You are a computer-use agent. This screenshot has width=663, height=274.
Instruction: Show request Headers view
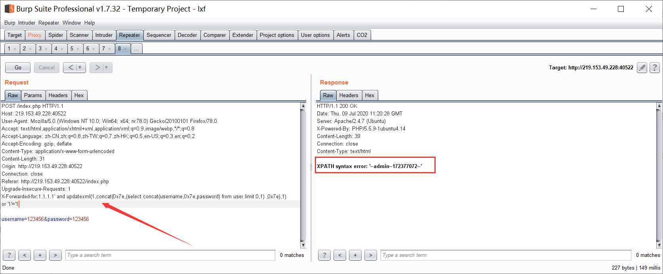coord(58,95)
